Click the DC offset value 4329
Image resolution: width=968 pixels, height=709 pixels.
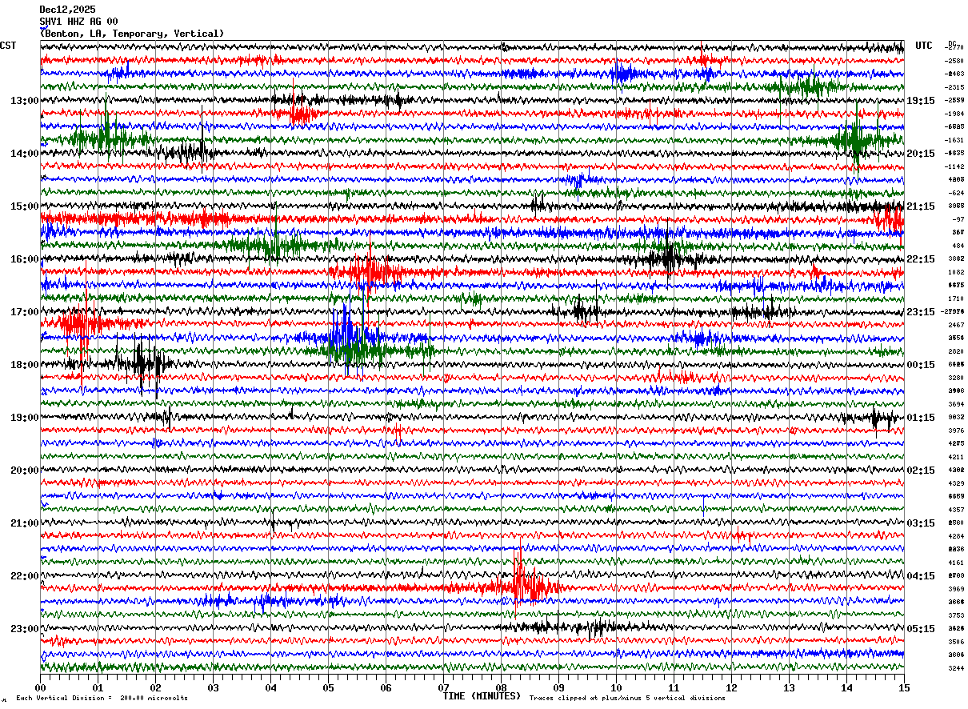tap(956, 483)
